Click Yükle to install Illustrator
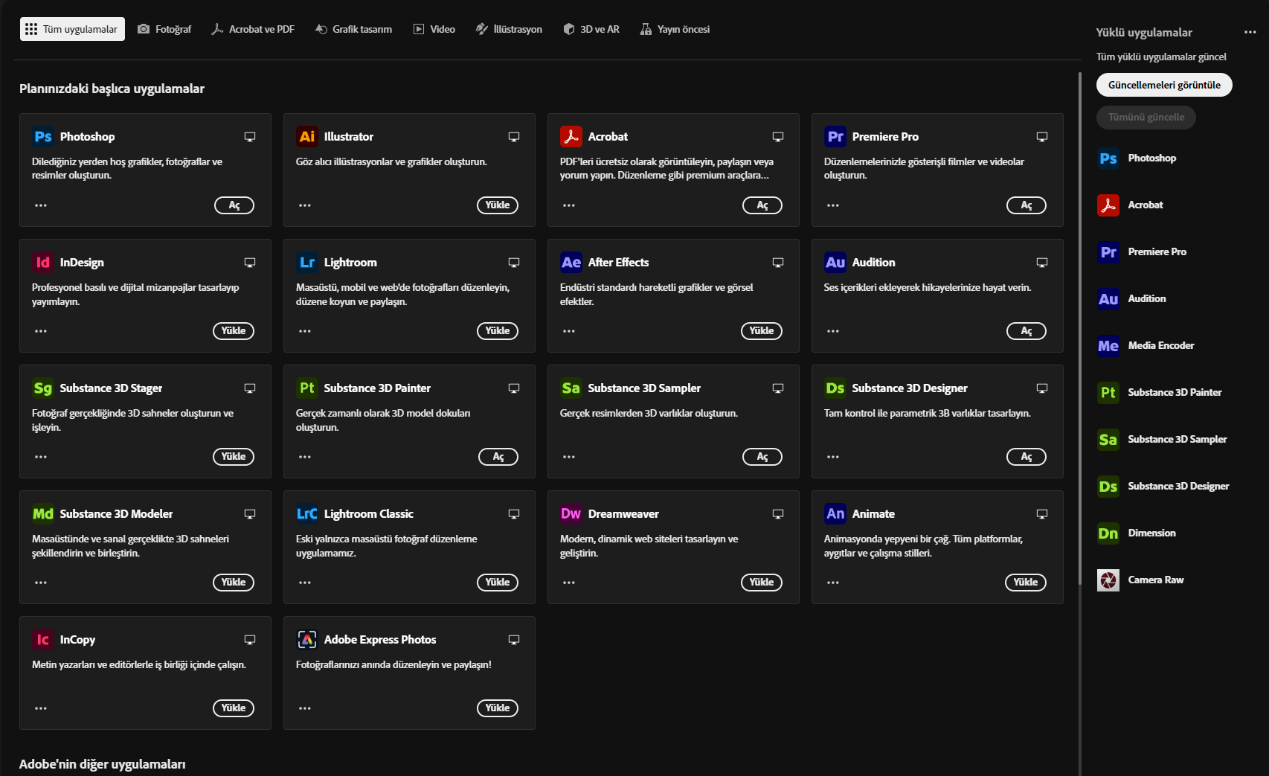The image size is (1269, 776). tap(498, 205)
